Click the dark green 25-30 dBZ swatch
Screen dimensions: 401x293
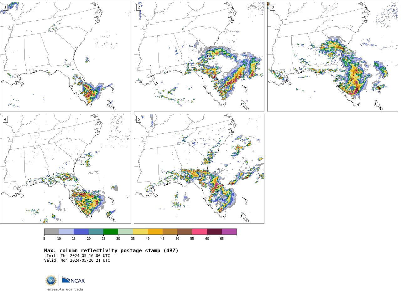click(111, 232)
